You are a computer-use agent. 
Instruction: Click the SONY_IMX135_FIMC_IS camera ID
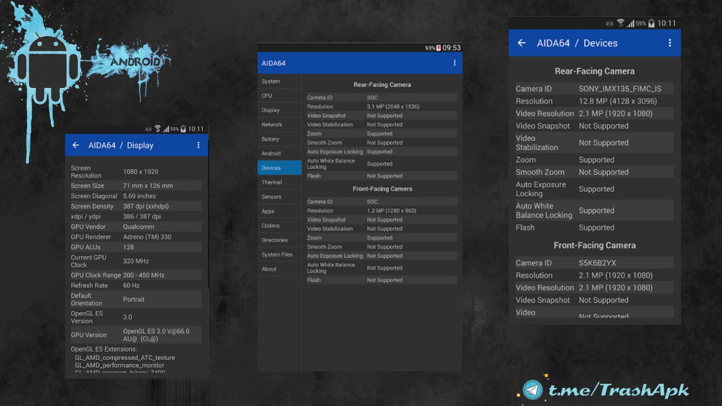coord(620,89)
